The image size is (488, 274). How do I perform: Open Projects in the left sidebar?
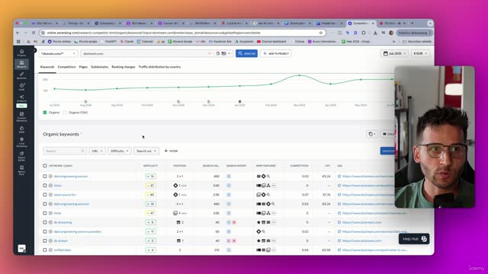coord(21,53)
